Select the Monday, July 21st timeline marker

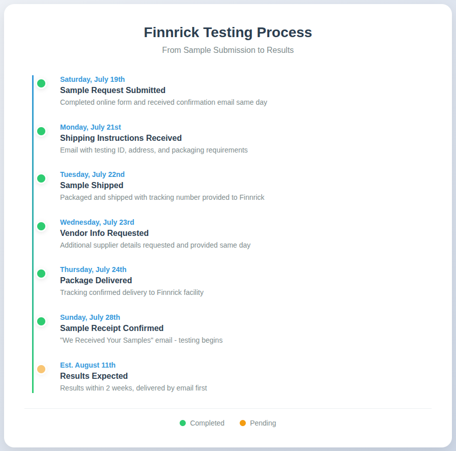pos(41,131)
